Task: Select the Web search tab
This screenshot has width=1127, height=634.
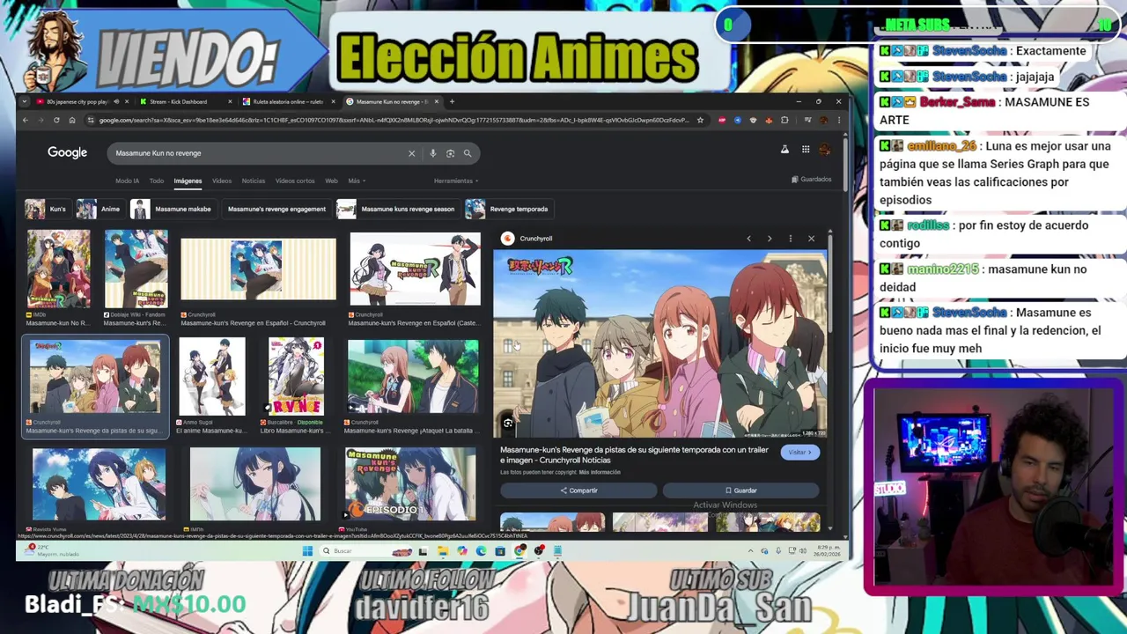Action: pyautogui.click(x=331, y=181)
